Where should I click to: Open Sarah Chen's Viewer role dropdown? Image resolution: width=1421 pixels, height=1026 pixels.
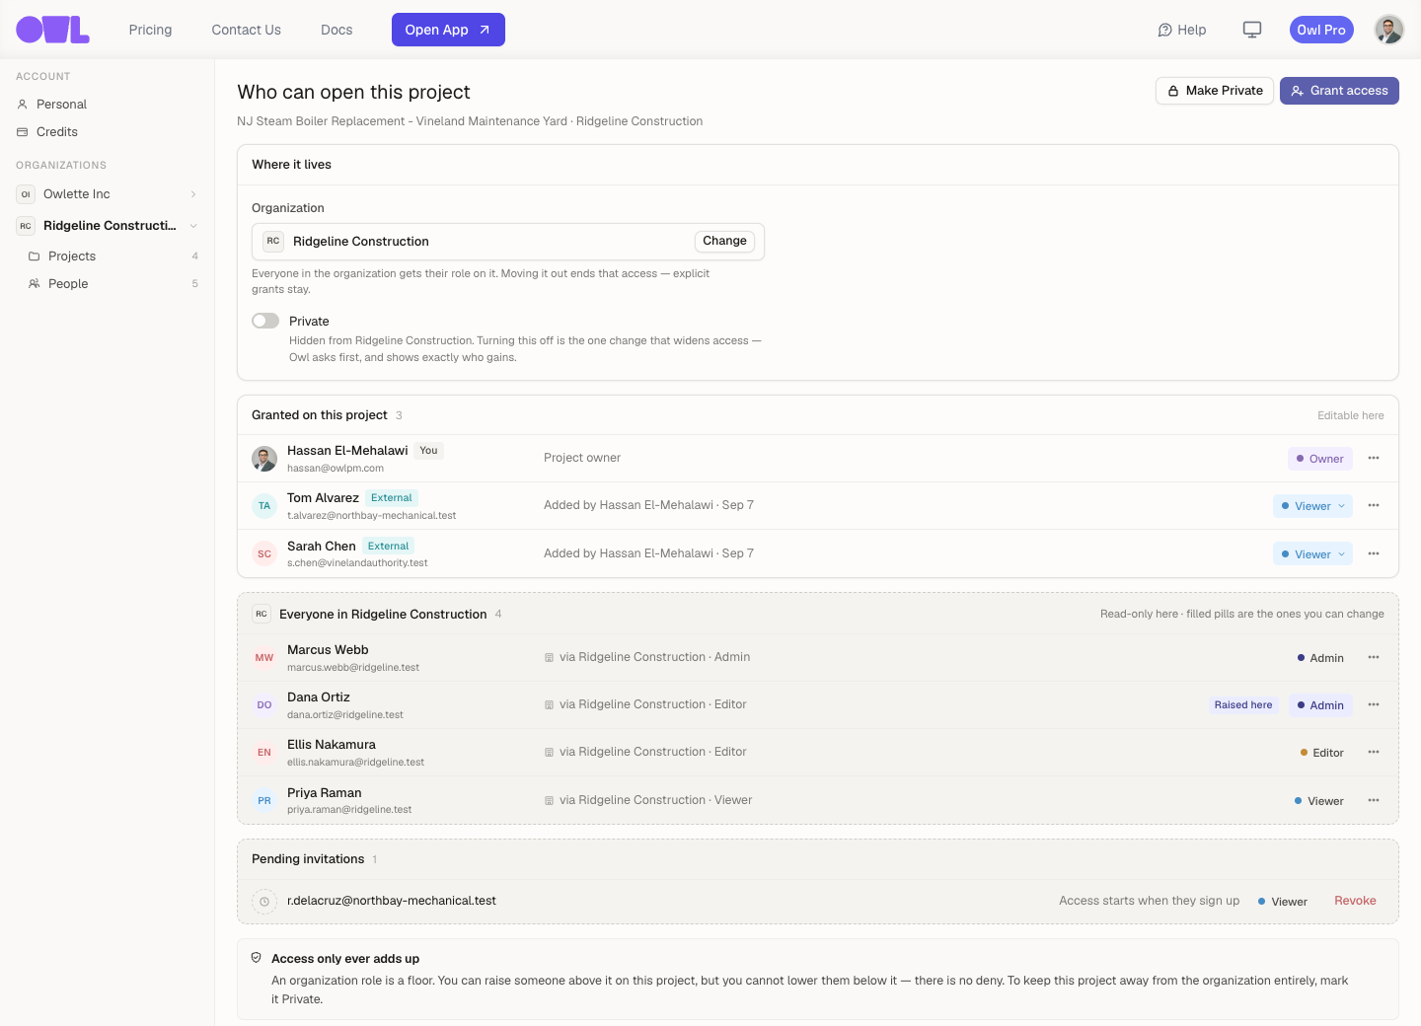coord(1312,554)
